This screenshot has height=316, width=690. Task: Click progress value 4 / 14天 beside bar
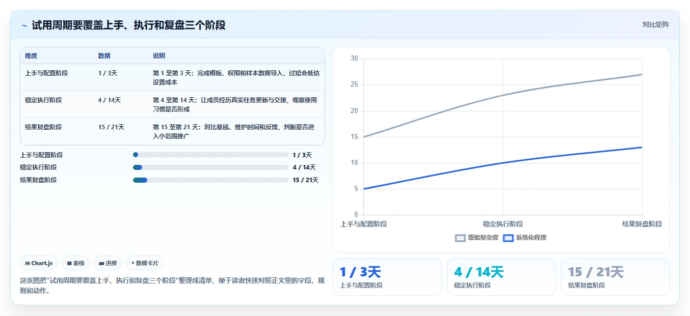[304, 167]
